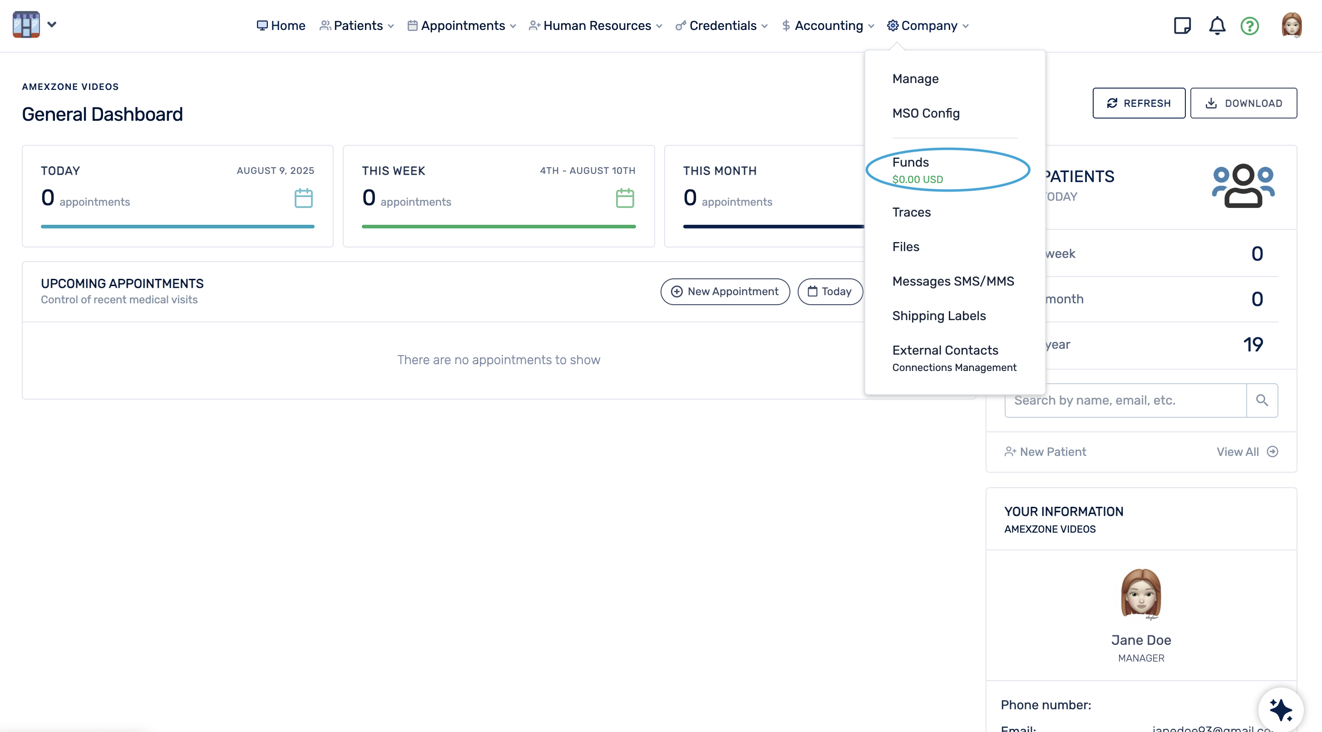
Task: Open the green help question mark
Action: pos(1250,25)
